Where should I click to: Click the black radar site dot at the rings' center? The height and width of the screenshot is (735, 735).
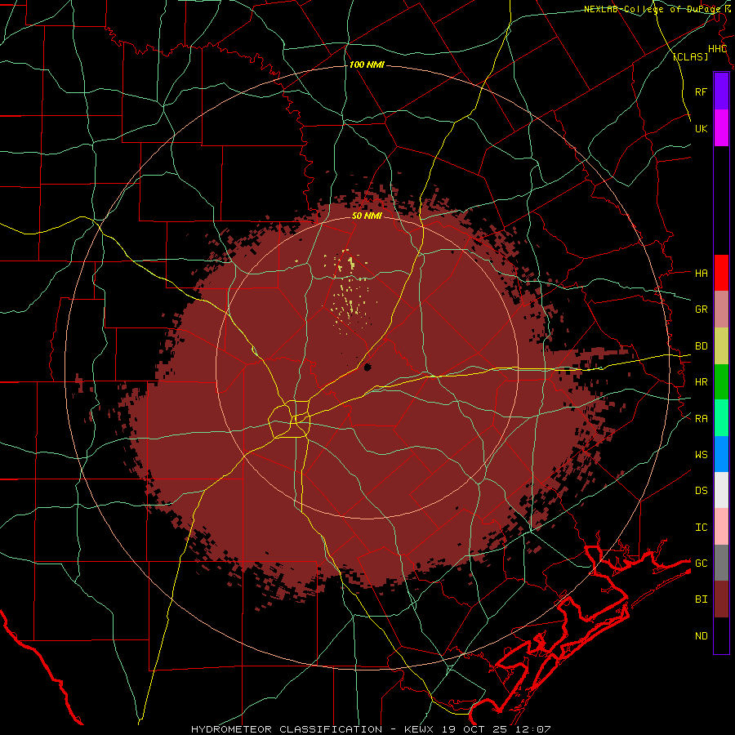367,367
